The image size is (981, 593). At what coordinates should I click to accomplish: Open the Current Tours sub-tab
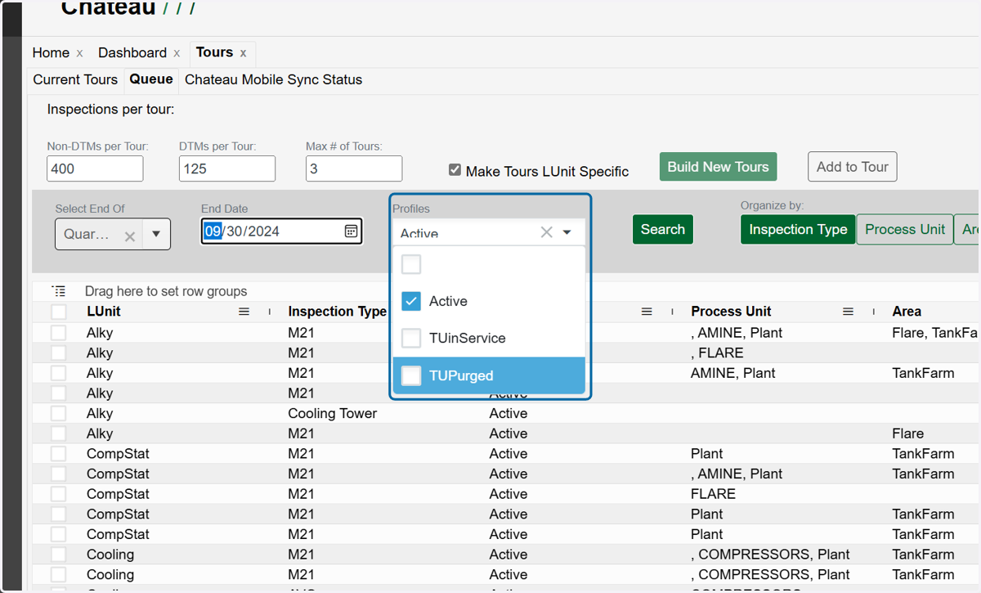(x=75, y=79)
